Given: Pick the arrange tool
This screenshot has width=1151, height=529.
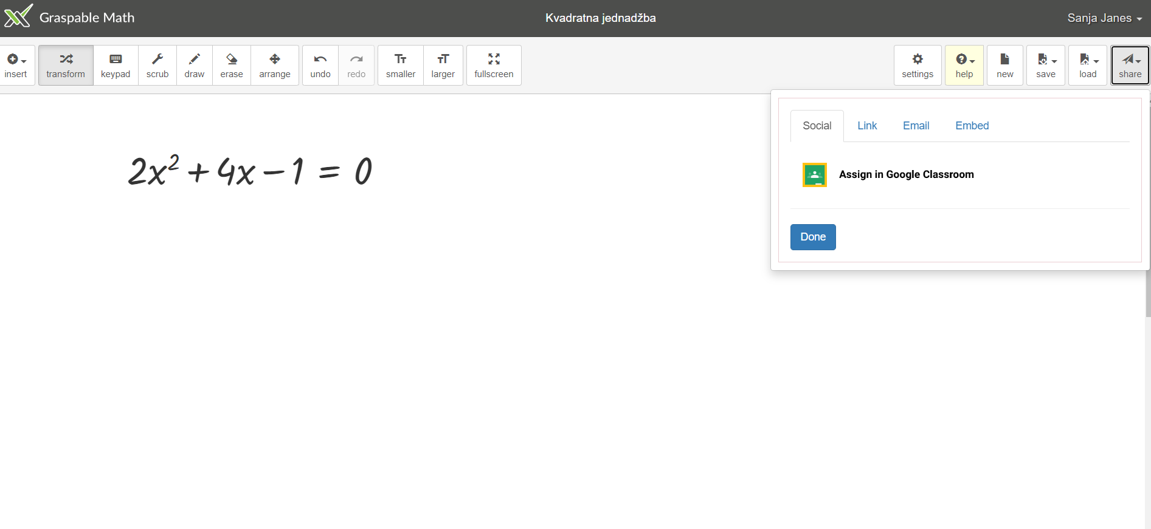Looking at the screenshot, I should 275,66.
